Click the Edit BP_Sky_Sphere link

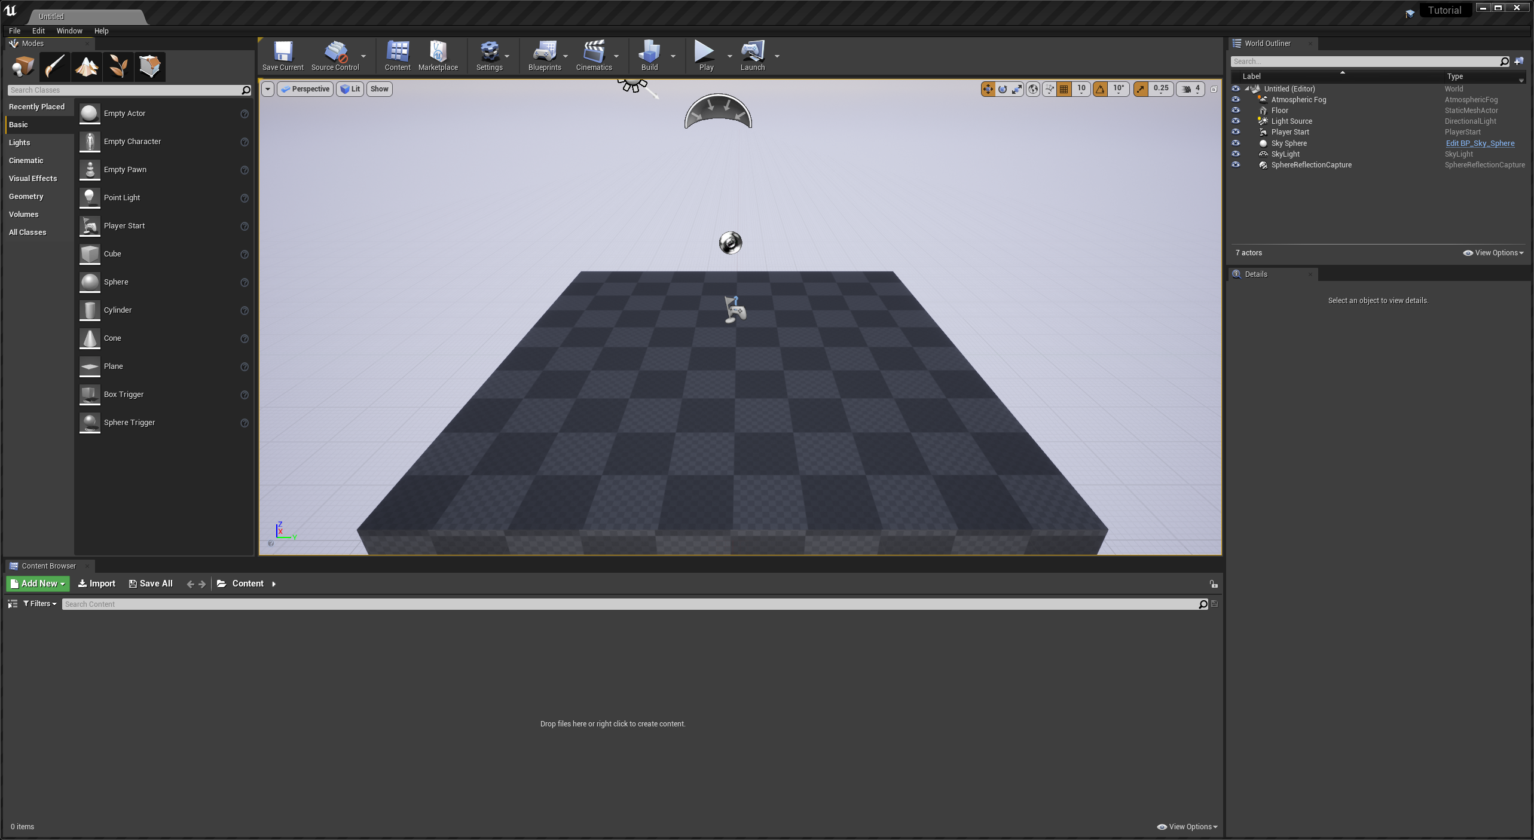pos(1480,143)
